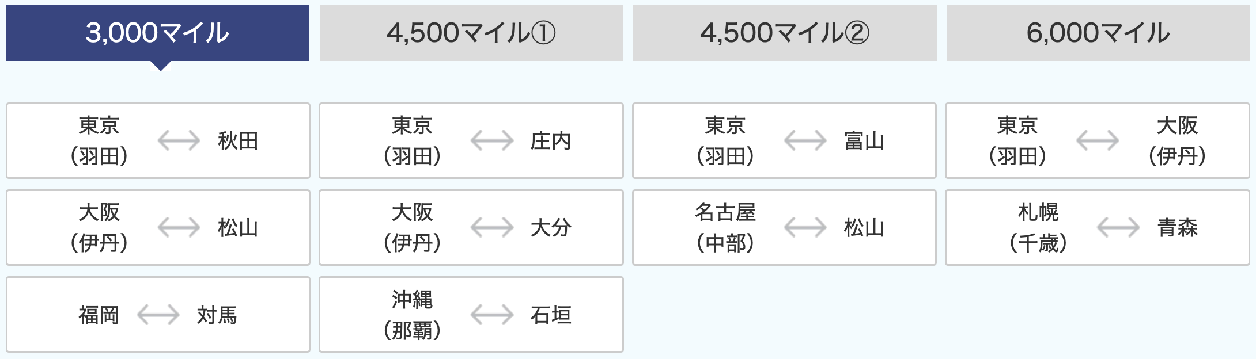Open the 東京(羽田) to 大阪(伊丹) route

coord(1098,141)
